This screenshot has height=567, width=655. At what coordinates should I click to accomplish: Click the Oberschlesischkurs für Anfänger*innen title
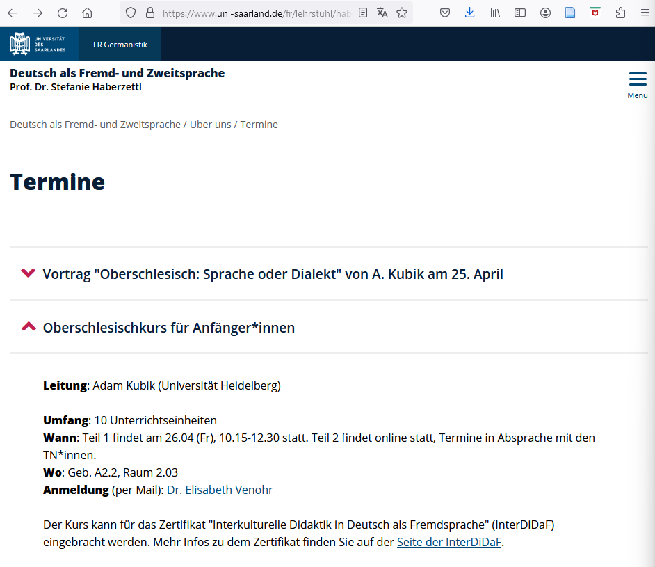tap(169, 328)
